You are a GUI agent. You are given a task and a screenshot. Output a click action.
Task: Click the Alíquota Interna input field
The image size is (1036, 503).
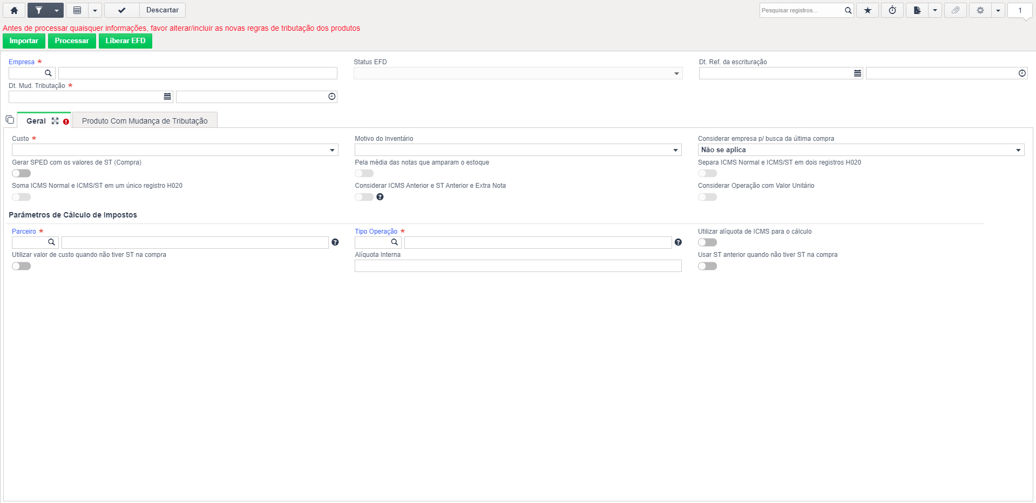click(518, 266)
